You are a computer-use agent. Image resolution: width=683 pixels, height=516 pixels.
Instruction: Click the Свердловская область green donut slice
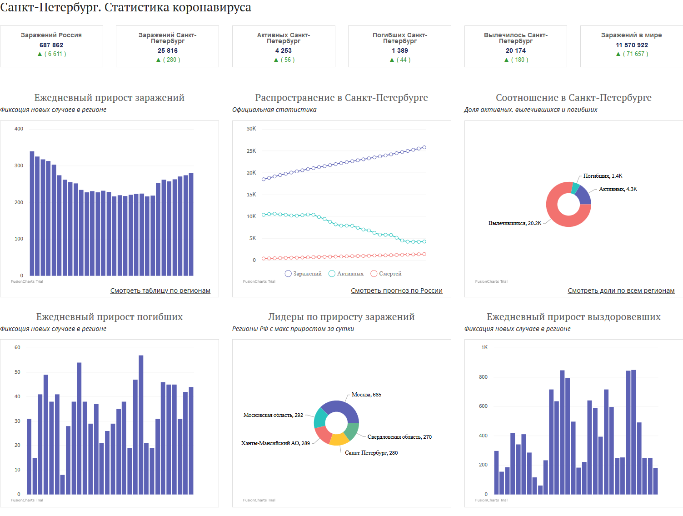(x=351, y=431)
